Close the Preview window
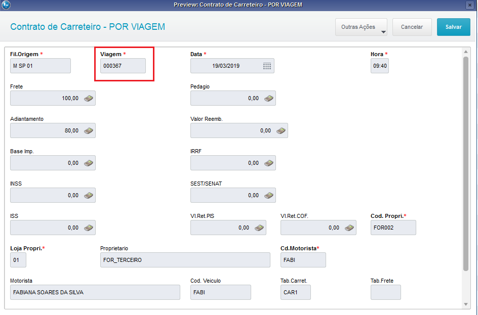Image resolution: width=478 pixels, height=315 pixels. coord(470,5)
